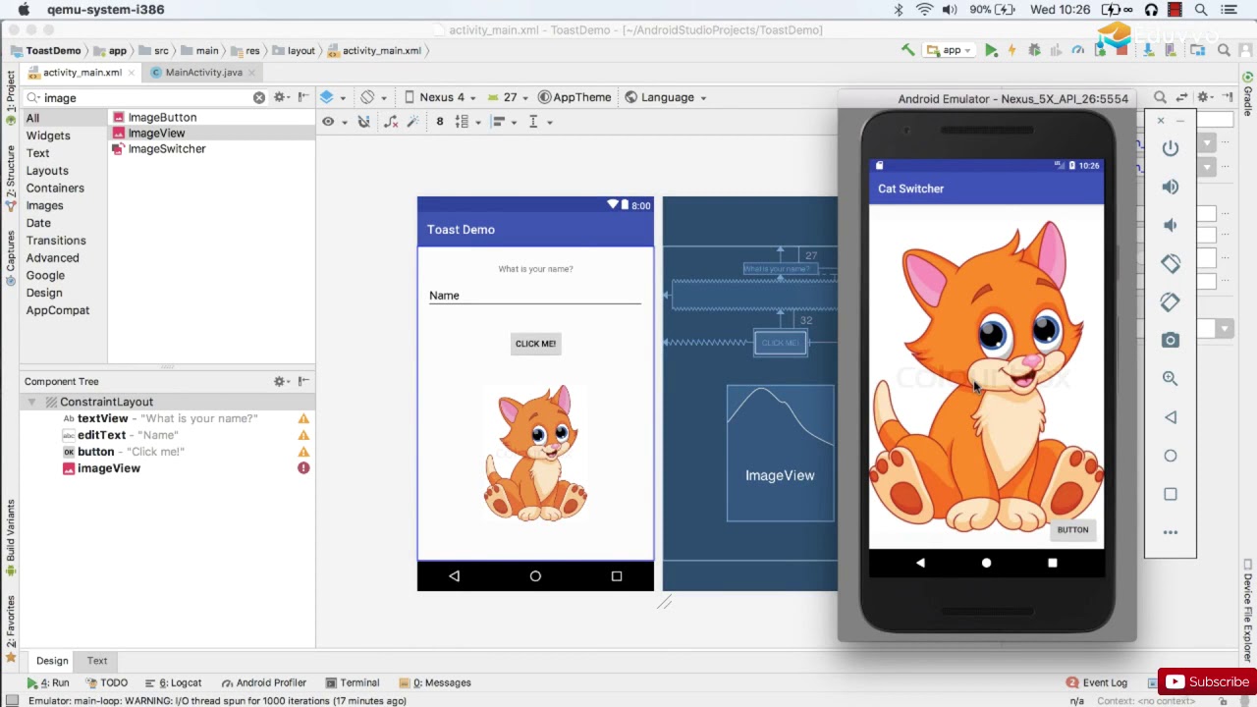Open the Gradle side panel
Image resolution: width=1257 pixels, height=707 pixels.
1248,93
